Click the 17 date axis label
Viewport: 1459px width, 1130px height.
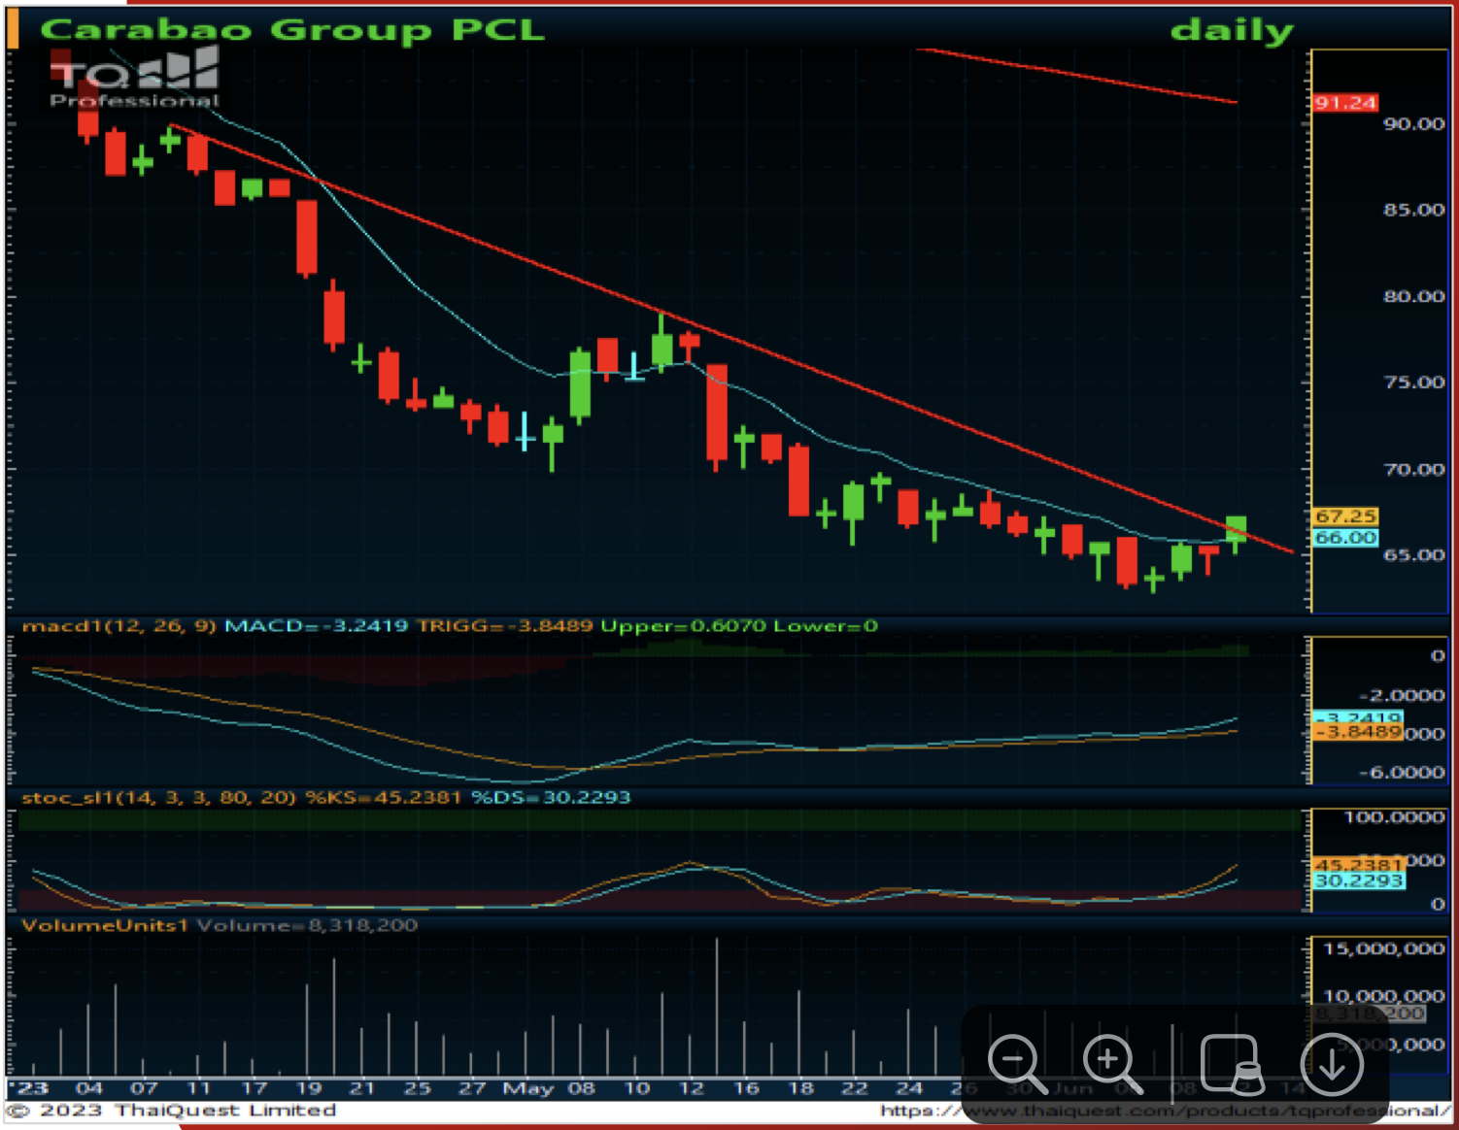pyautogui.click(x=254, y=1088)
